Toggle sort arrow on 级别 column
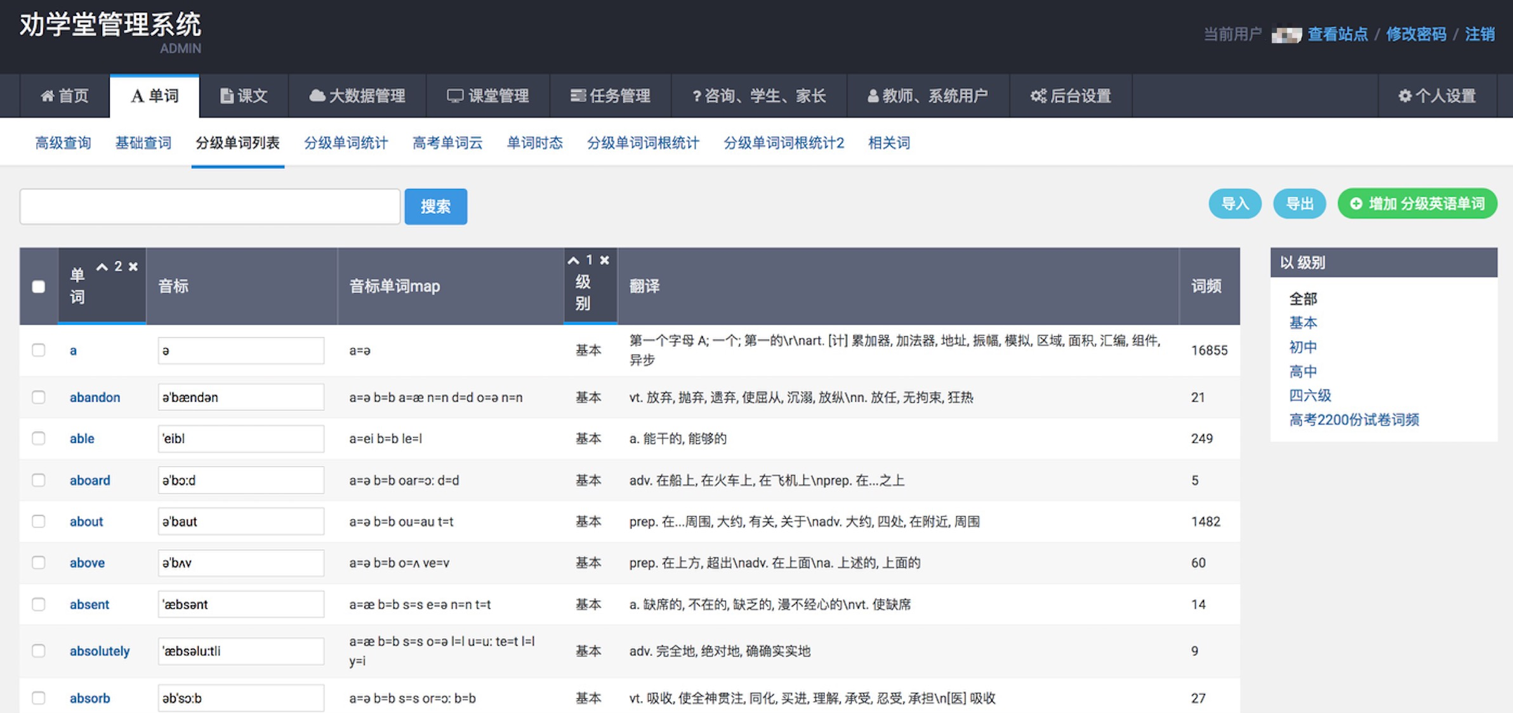 click(573, 260)
